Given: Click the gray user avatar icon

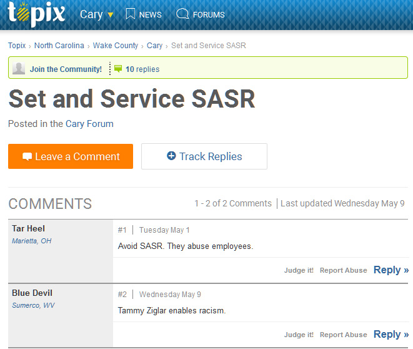Looking at the screenshot, I should pyautogui.click(x=19, y=69).
